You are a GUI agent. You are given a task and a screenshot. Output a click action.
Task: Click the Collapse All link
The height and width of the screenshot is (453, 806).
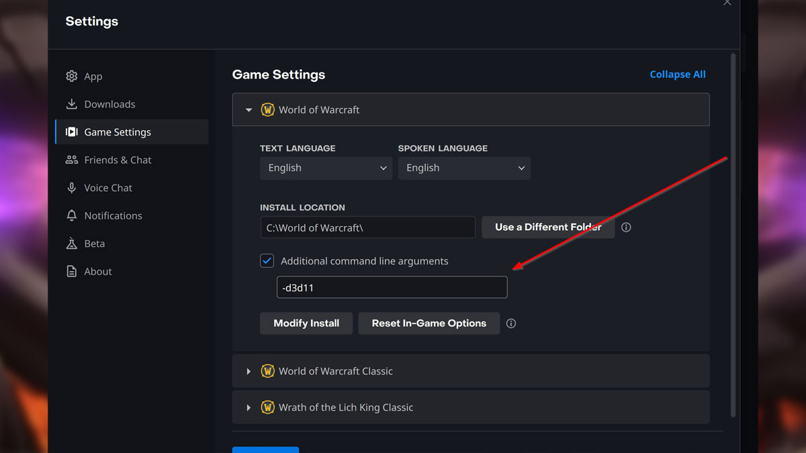[678, 74]
